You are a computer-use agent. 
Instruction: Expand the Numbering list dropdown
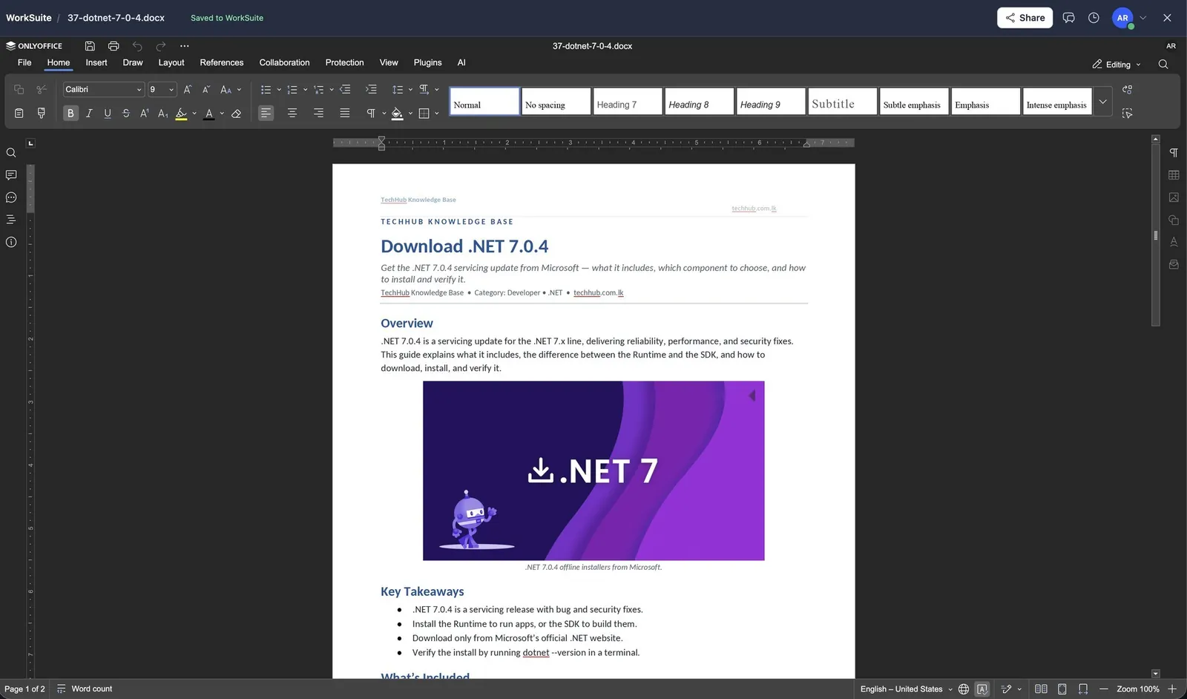(305, 90)
